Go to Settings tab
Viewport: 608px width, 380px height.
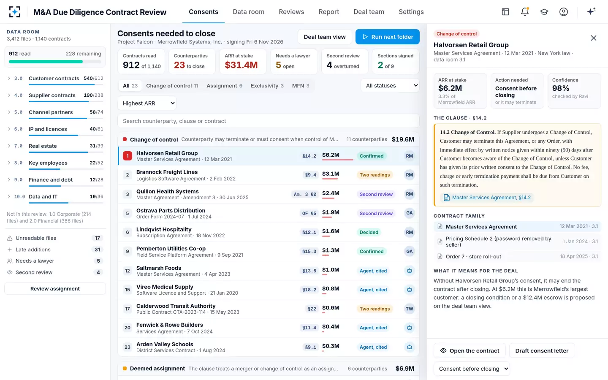coord(411,12)
